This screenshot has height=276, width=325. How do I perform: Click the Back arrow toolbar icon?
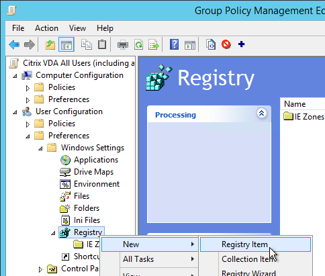tap(14, 44)
